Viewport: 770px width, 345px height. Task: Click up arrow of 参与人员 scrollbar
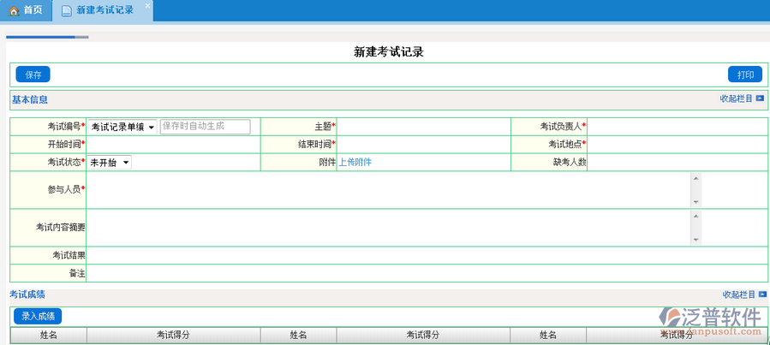point(695,179)
